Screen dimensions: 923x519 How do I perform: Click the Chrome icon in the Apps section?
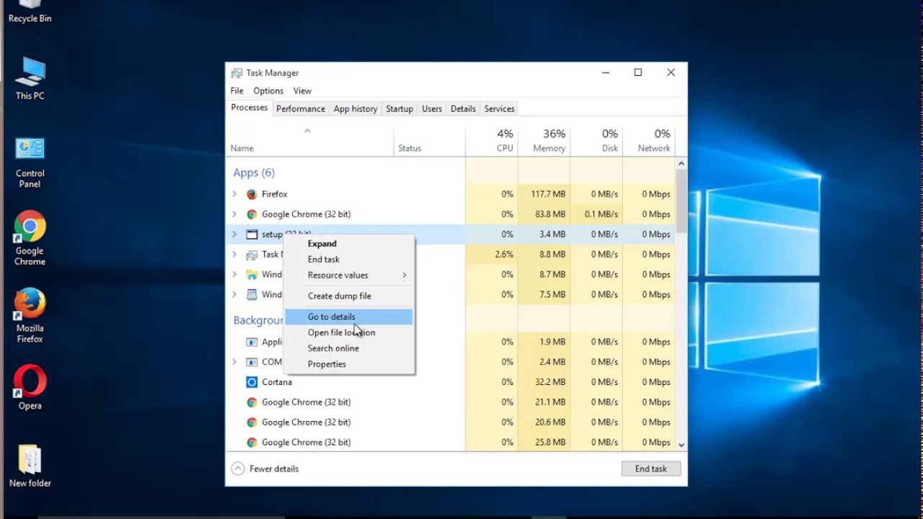[x=252, y=214]
